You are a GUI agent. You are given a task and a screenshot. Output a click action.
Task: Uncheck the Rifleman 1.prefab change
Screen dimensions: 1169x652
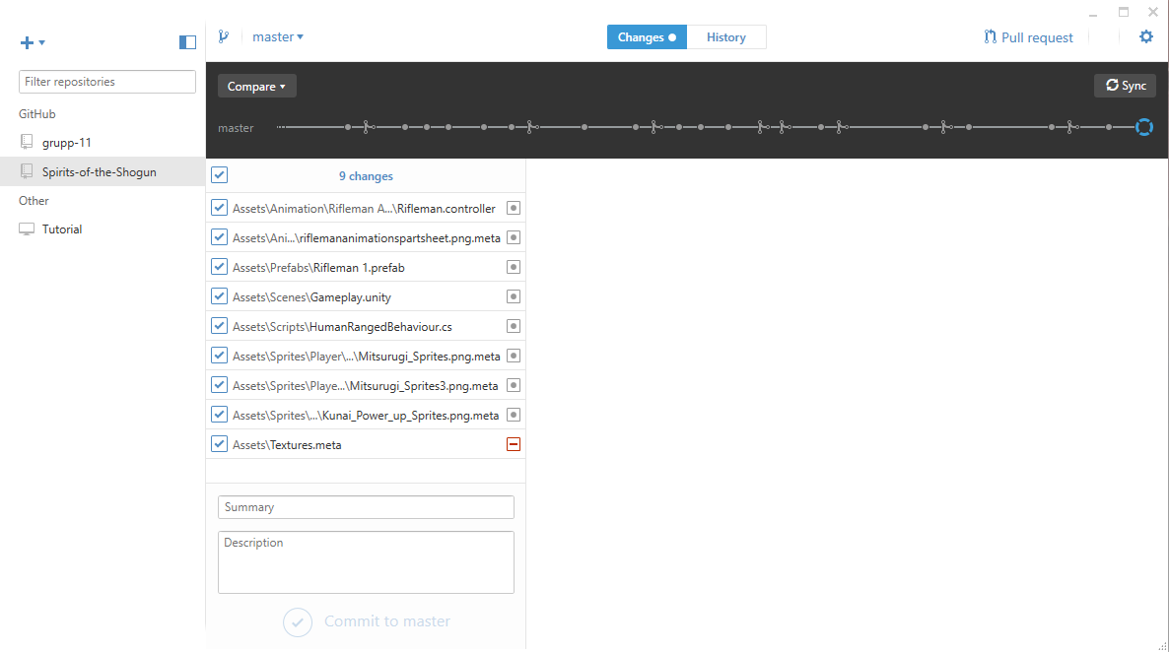tap(219, 266)
